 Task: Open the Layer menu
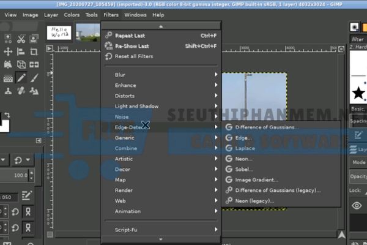tap(51, 15)
